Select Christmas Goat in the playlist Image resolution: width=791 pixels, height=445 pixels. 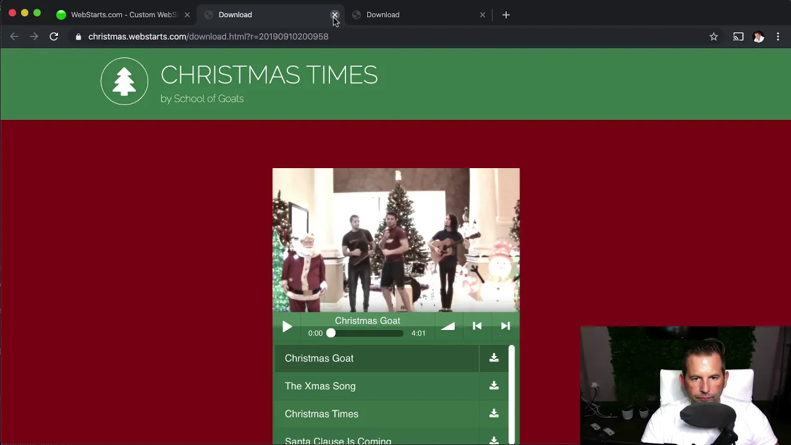[x=376, y=358]
